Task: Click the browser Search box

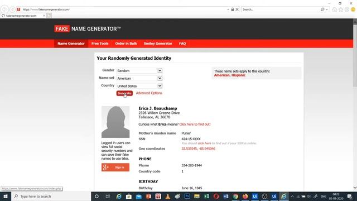Action: click(281, 9)
